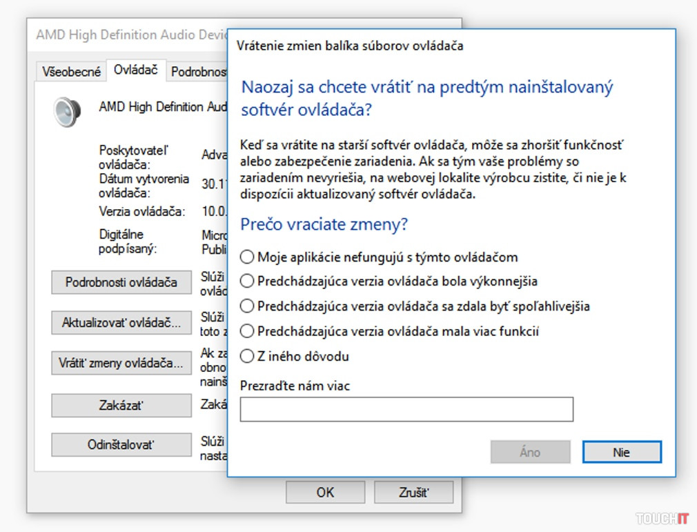Pick 'Predchádzajúca verzia ovládača mala viac funkcií'
The image size is (697, 532).
tap(247, 332)
